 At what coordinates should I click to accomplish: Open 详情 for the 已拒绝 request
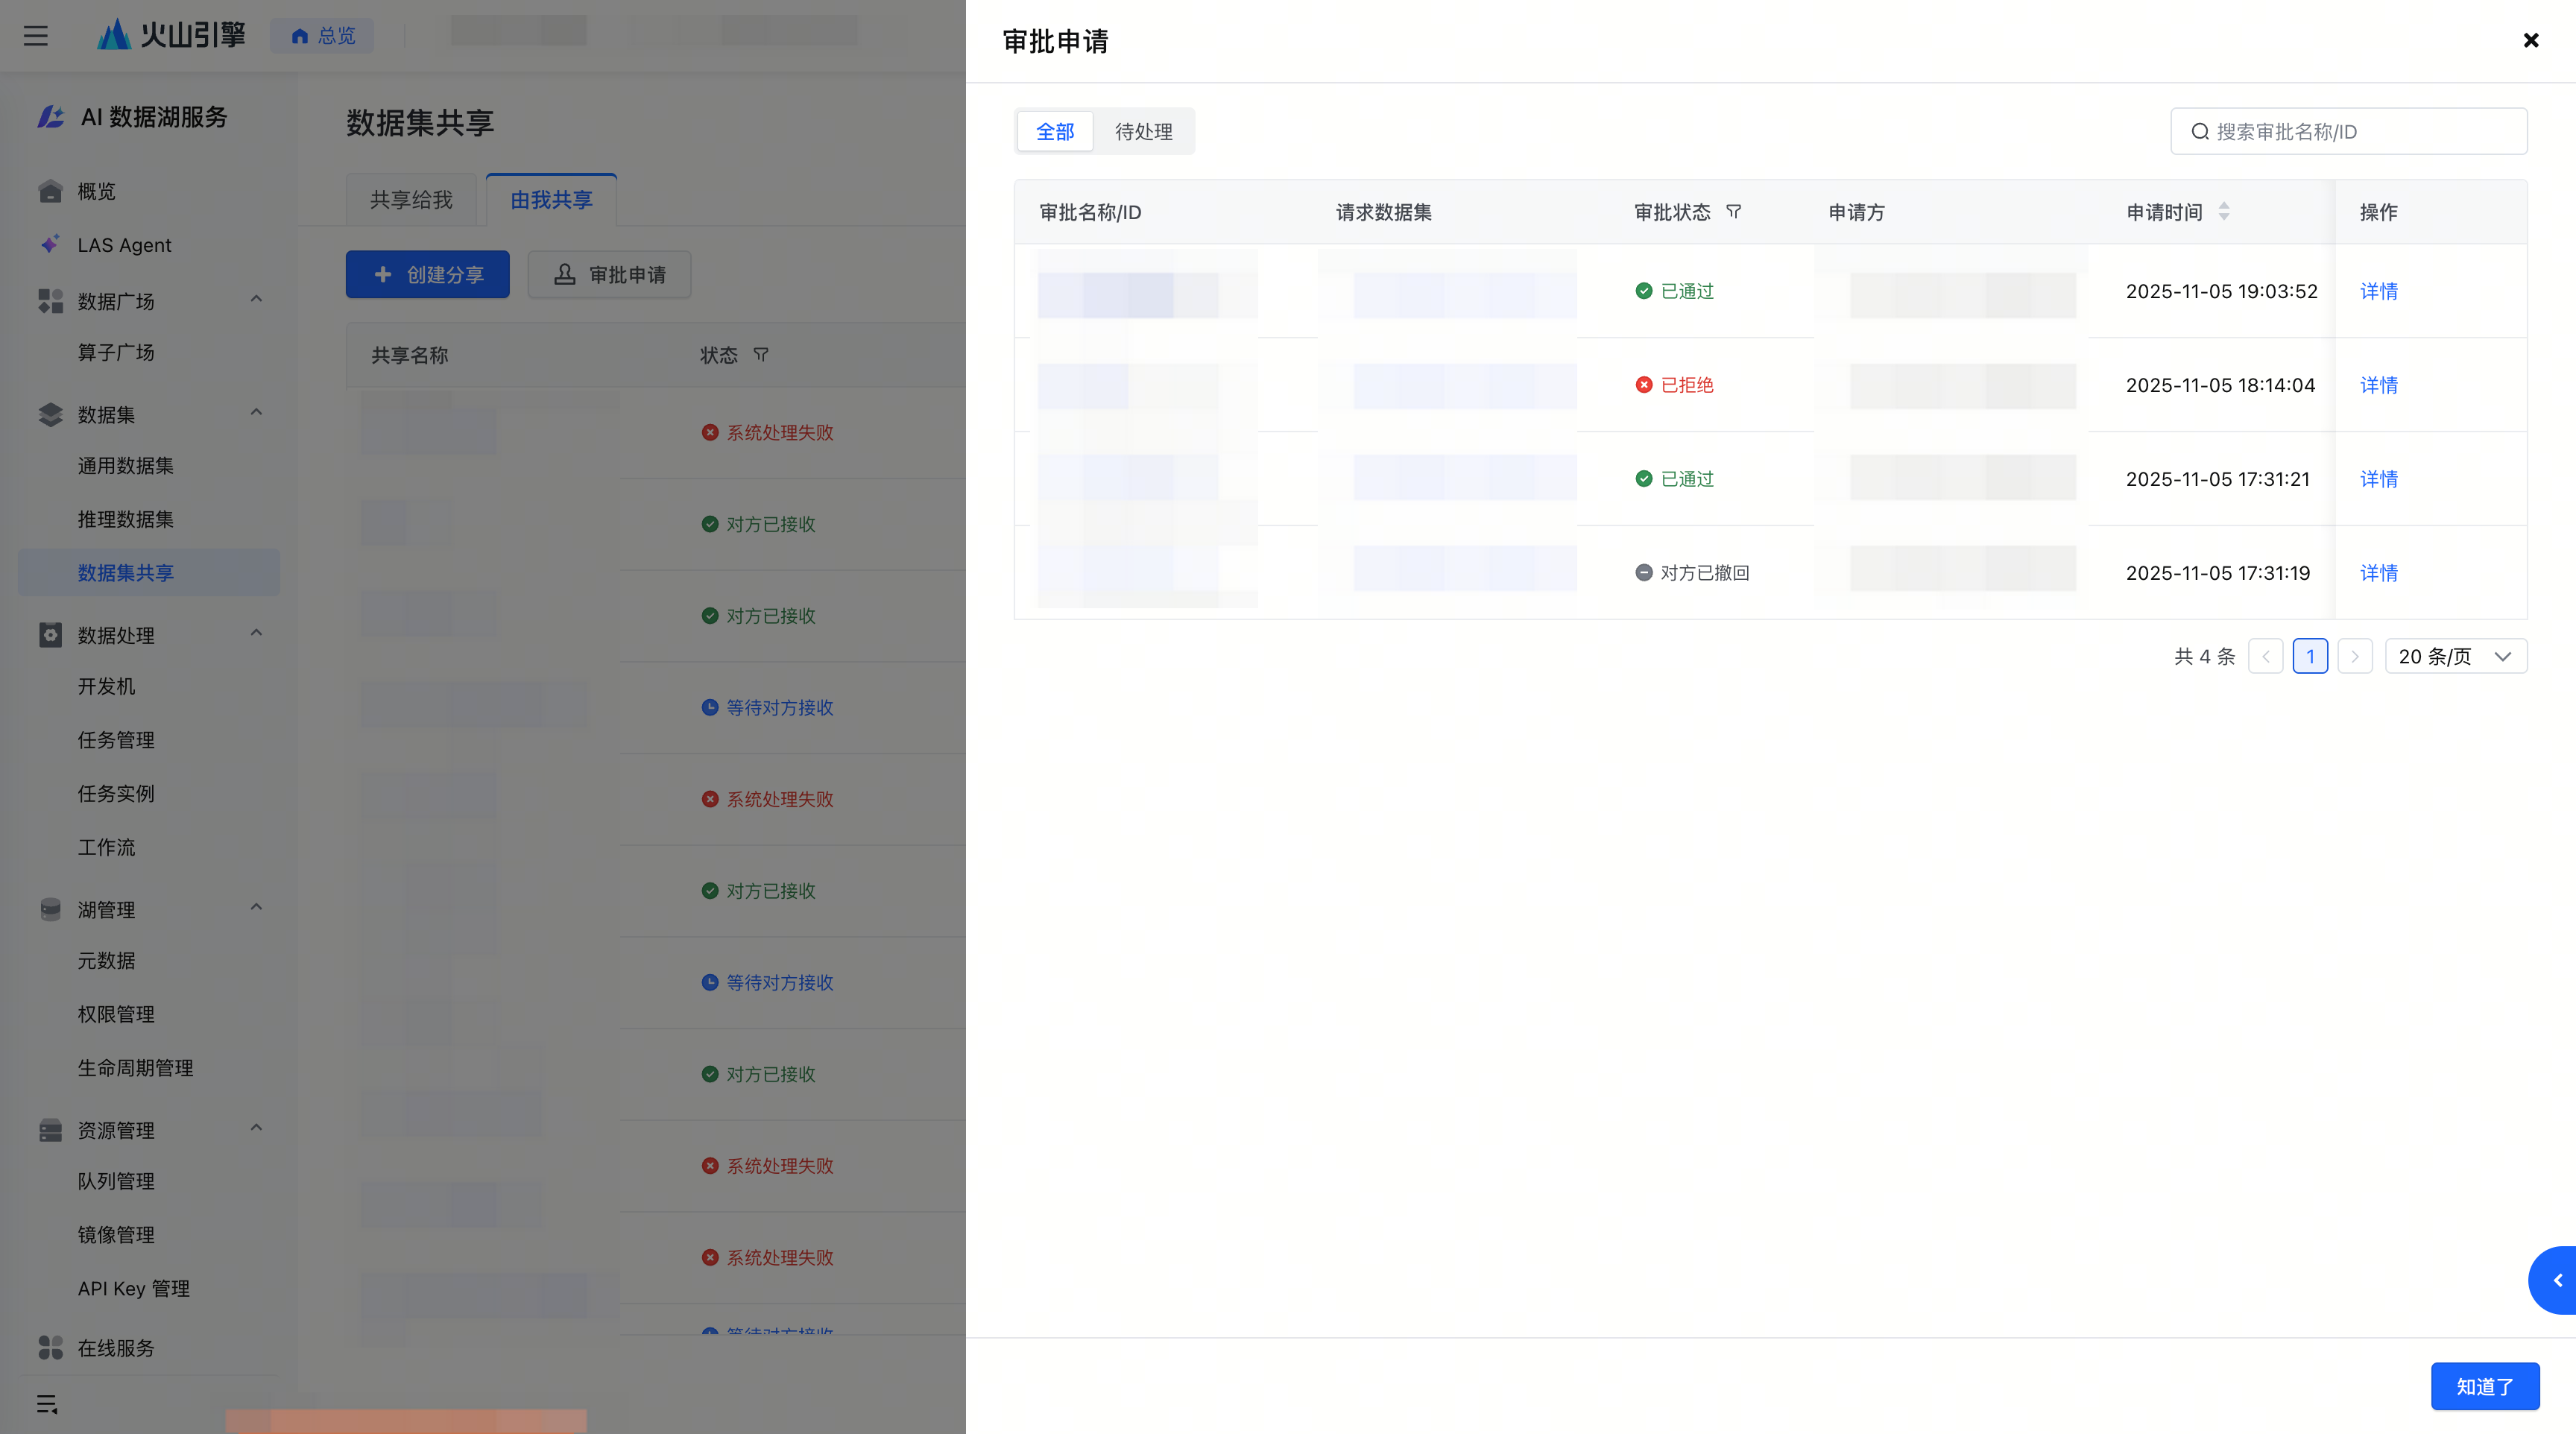point(2378,385)
